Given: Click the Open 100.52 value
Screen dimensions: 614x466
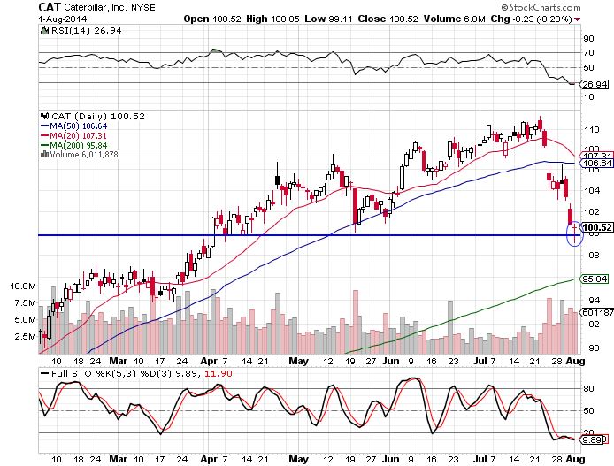Looking at the screenshot, I should pyautogui.click(x=212, y=19).
